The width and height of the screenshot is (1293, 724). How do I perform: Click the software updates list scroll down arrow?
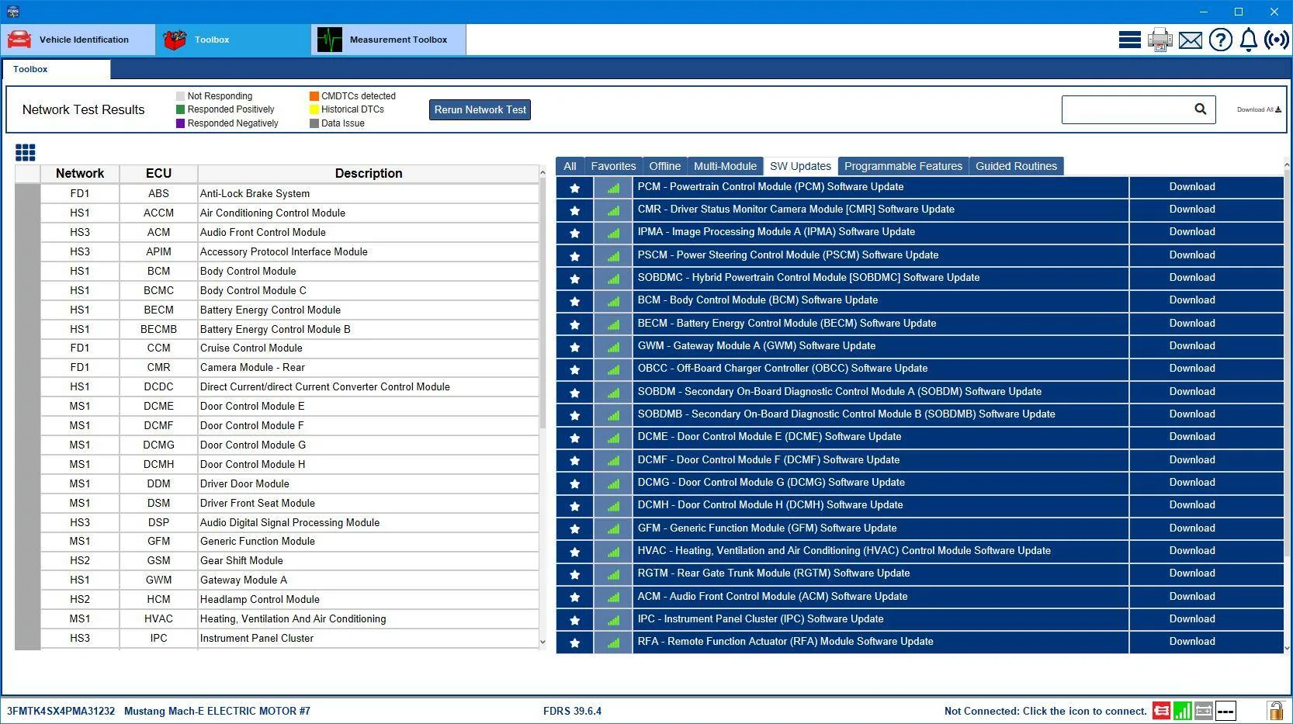pyautogui.click(x=1288, y=647)
